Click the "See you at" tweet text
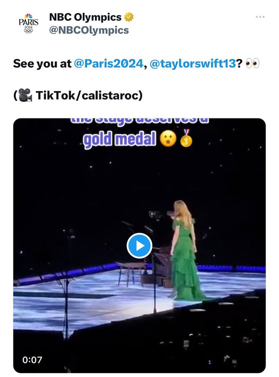This screenshot has width=279, height=377. (42, 64)
